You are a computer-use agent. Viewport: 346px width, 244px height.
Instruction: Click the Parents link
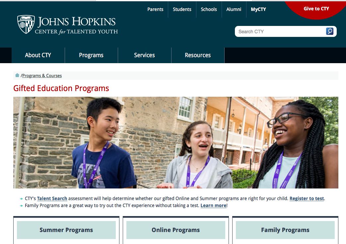pos(155,9)
